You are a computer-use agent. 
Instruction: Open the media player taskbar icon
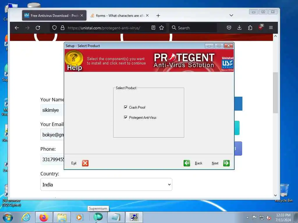point(79,217)
